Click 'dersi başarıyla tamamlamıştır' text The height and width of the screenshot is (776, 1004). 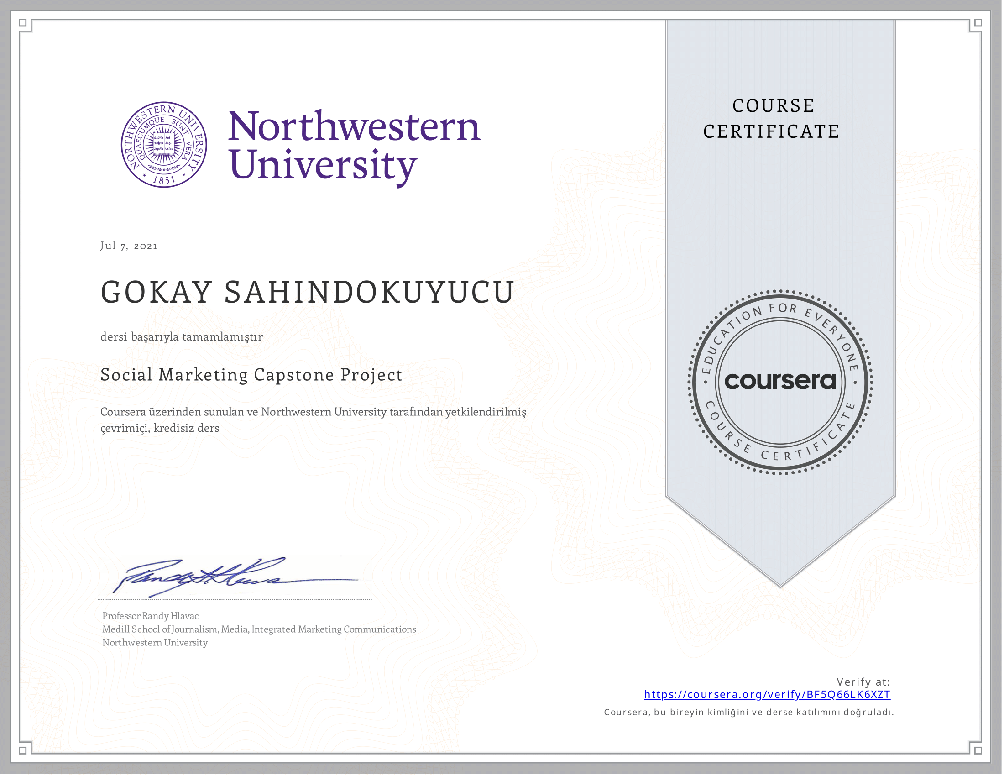click(182, 337)
